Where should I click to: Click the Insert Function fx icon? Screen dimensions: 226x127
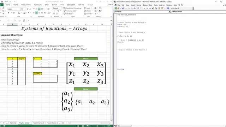(24, 20)
